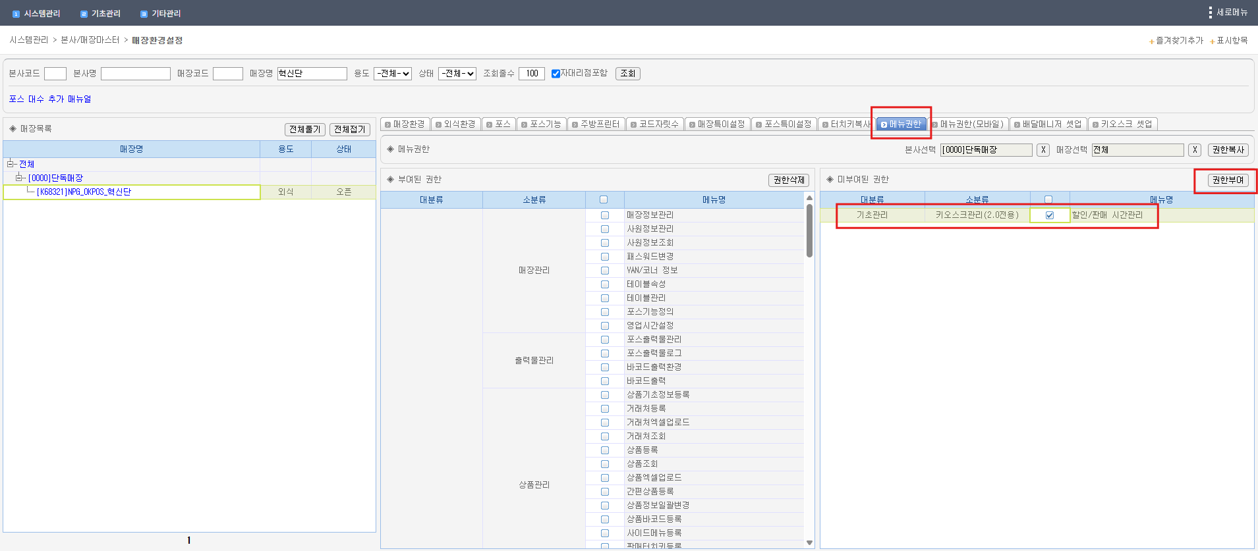Clear 본사선택 field with X button

click(1043, 150)
